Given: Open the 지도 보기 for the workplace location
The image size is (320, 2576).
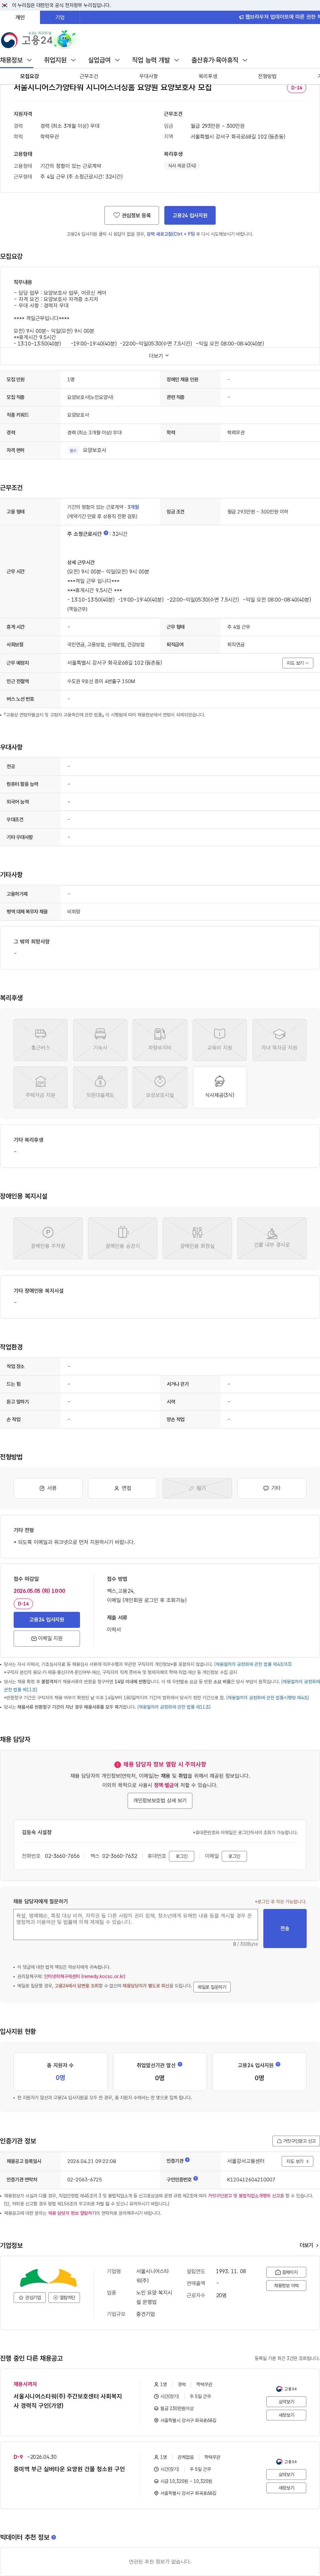Looking at the screenshot, I should (x=298, y=663).
